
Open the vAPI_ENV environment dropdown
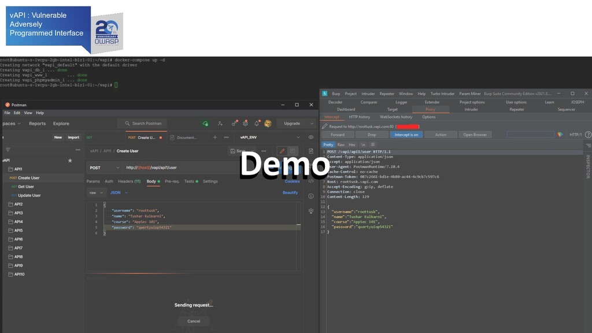point(269,138)
